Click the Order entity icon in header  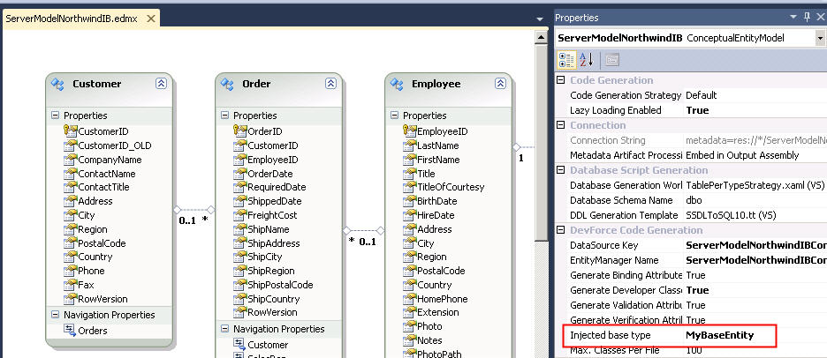pos(228,85)
